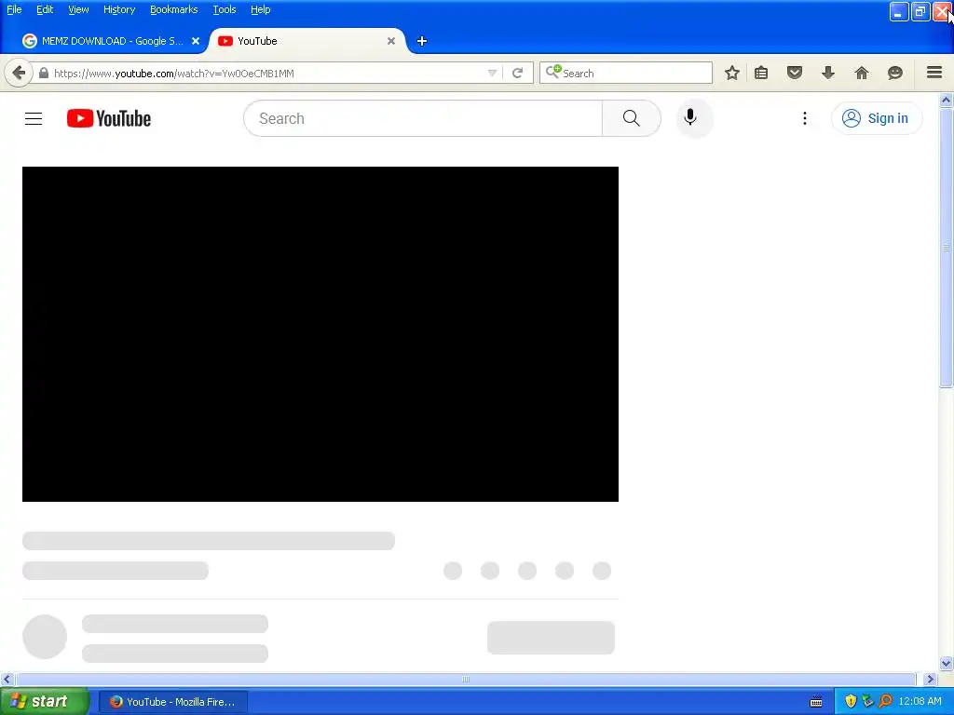Click the horizontal scrollbar thumb
Image resolution: width=954 pixels, height=715 pixels.
[x=466, y=679]
